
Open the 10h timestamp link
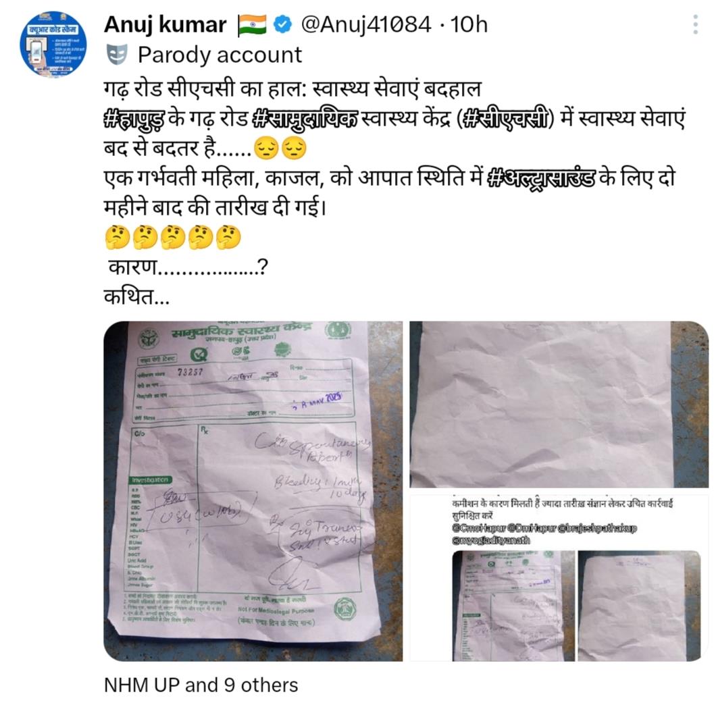[x=469, y=24]
